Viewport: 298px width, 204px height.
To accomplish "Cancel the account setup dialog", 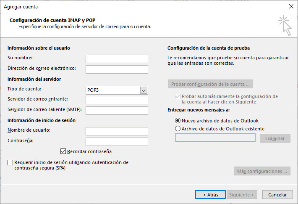I will coord(277,195).
